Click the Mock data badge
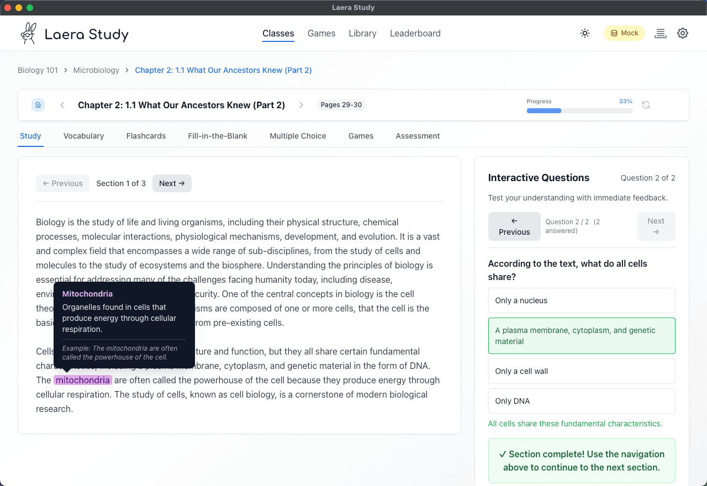This screenshot has width=707, height=486. (x=624, y=33)
